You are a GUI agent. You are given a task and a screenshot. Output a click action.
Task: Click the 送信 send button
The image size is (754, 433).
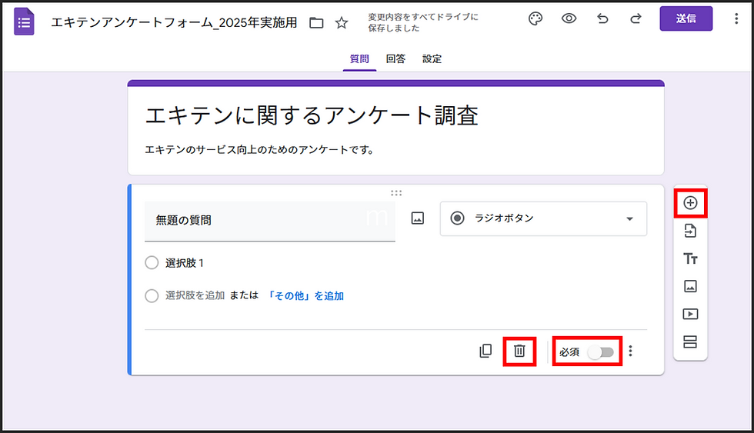pyautogui.click(x=686, y=18)
